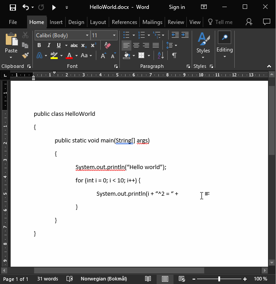Expand the Undo history arrow
Screen dimensions: 276x284
coord(32,8)
